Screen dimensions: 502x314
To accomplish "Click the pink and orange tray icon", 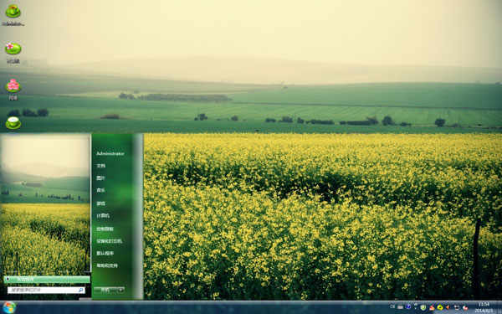I will coord(432,308).
